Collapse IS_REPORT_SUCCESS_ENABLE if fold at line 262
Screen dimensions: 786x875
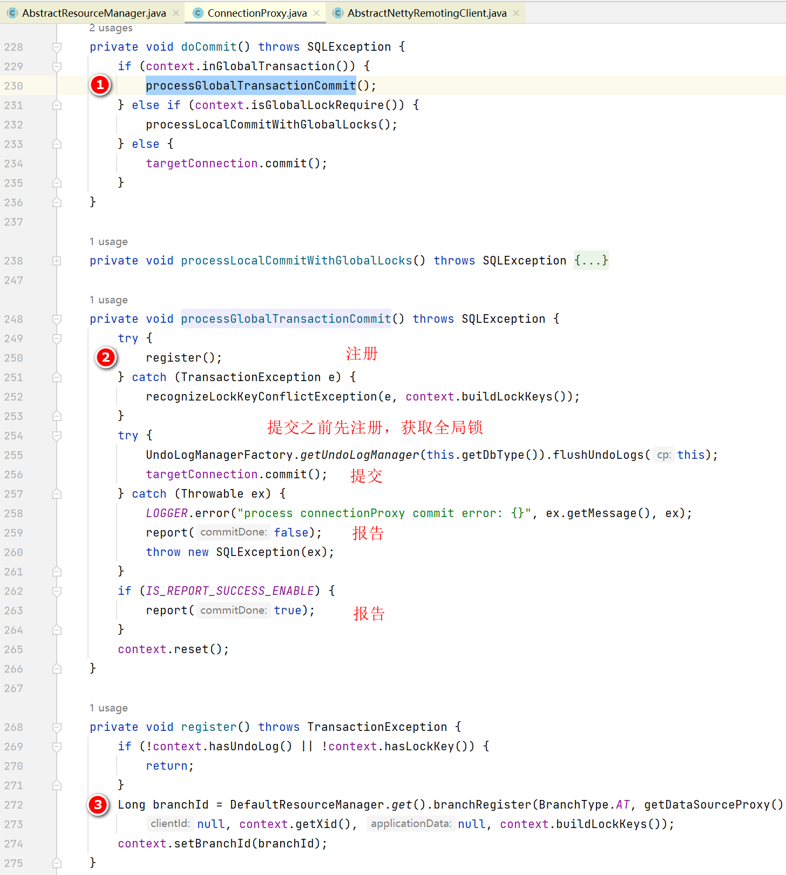[57, 591]
